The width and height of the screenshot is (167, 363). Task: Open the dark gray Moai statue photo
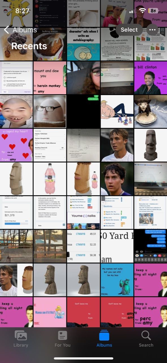pyautogui.click(x=150, y=145)
